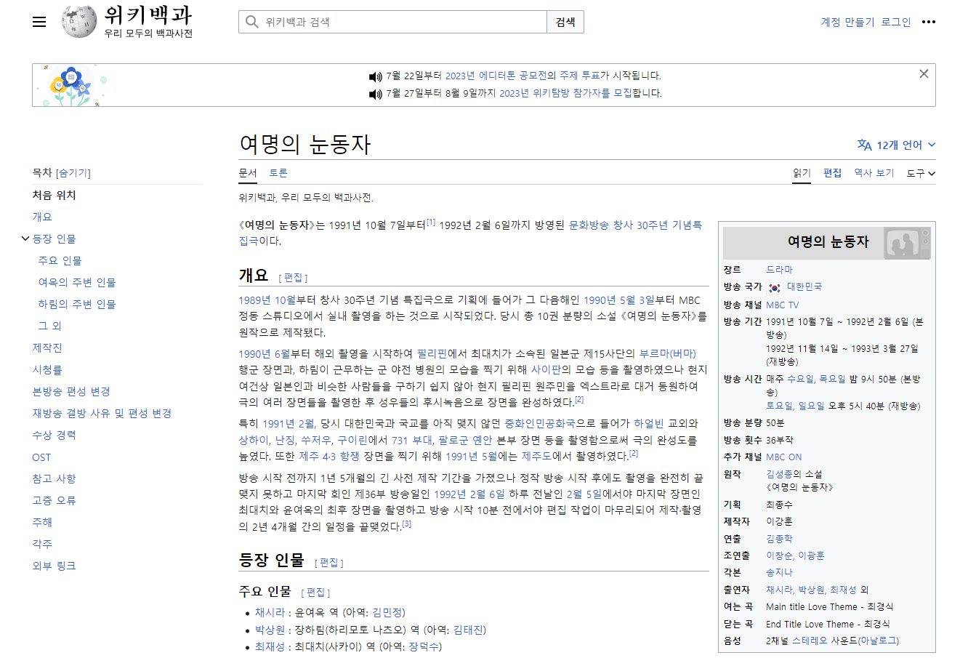
Task: Open the 도구 tools dropdown
Action: coord(921,173)
